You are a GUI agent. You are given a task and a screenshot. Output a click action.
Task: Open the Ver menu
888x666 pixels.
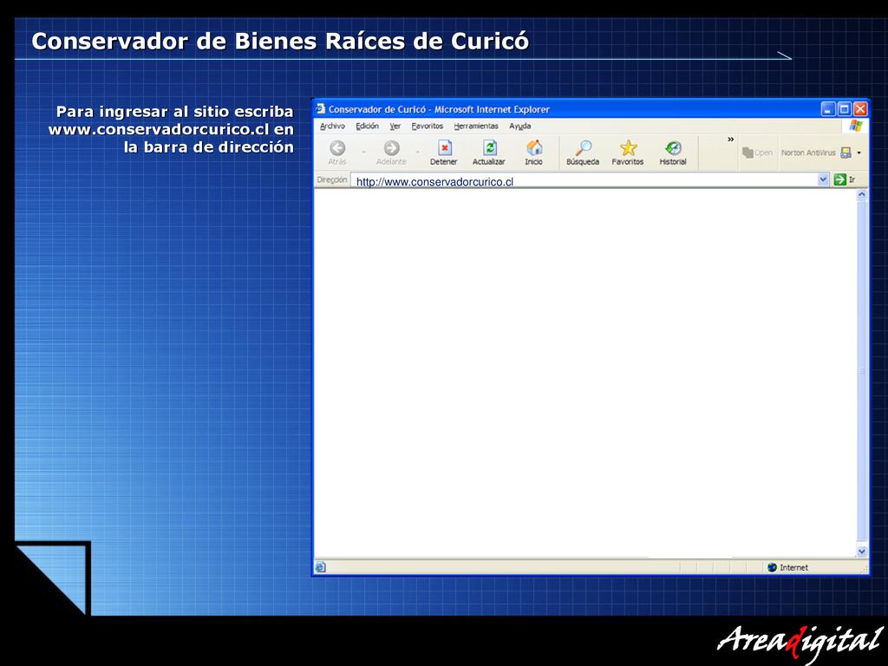pos(395,126)
